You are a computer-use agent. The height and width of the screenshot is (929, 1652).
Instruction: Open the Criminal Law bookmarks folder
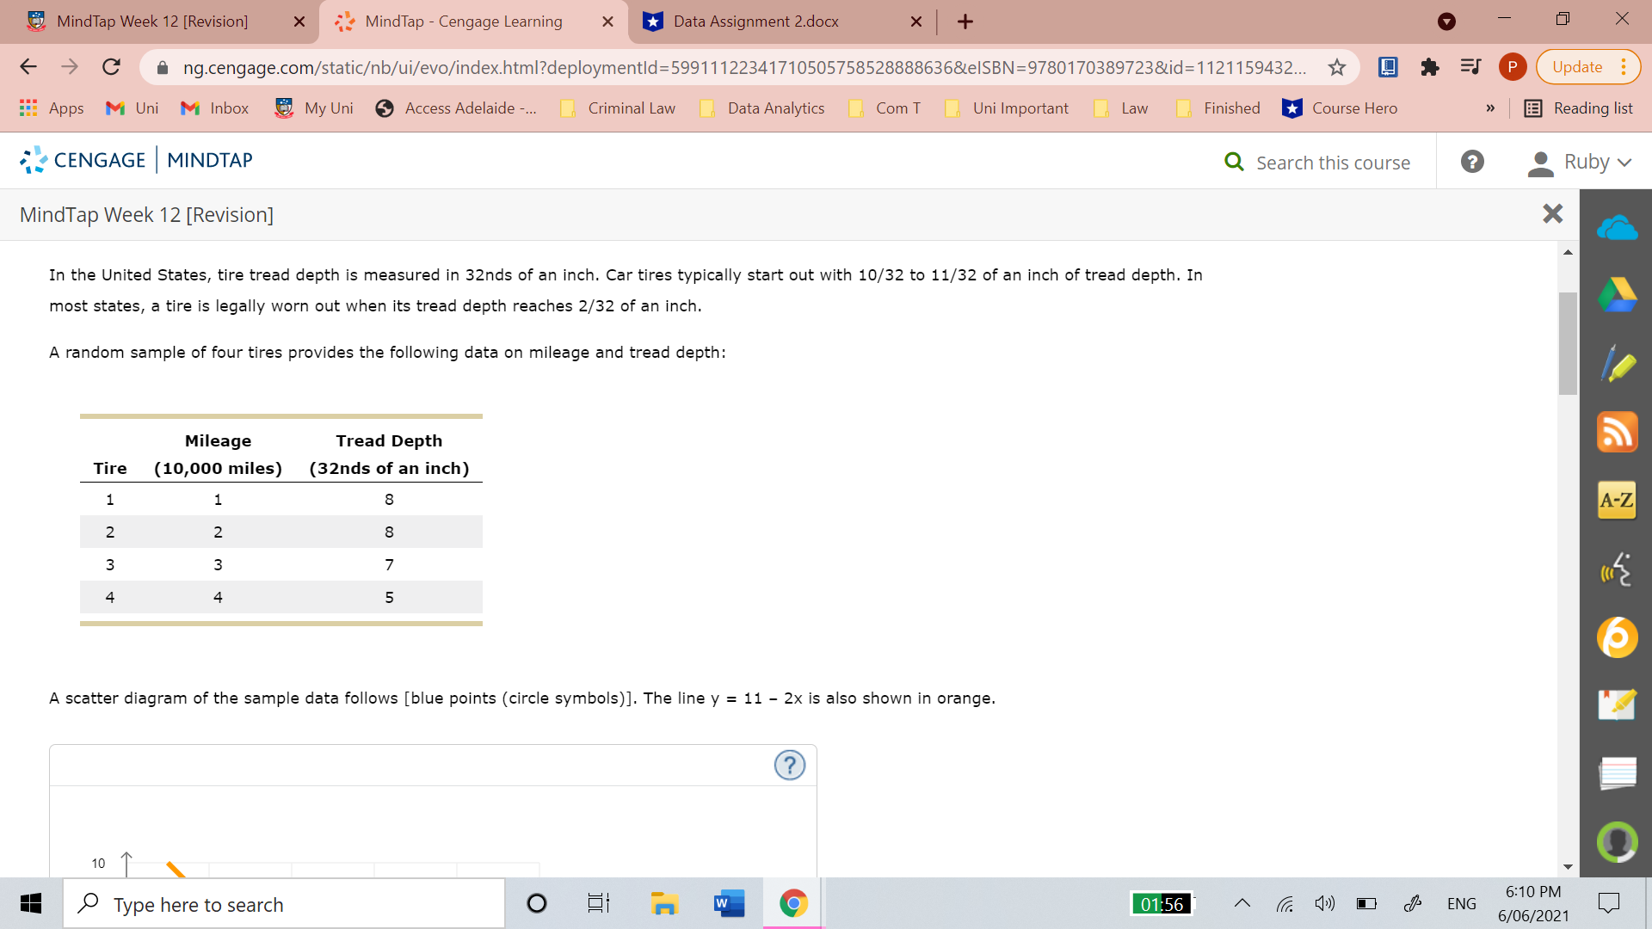click(x=618, y=108)
